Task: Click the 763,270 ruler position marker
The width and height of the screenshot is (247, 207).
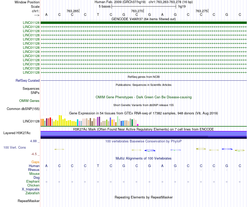Action: click(x=137, y=11)
